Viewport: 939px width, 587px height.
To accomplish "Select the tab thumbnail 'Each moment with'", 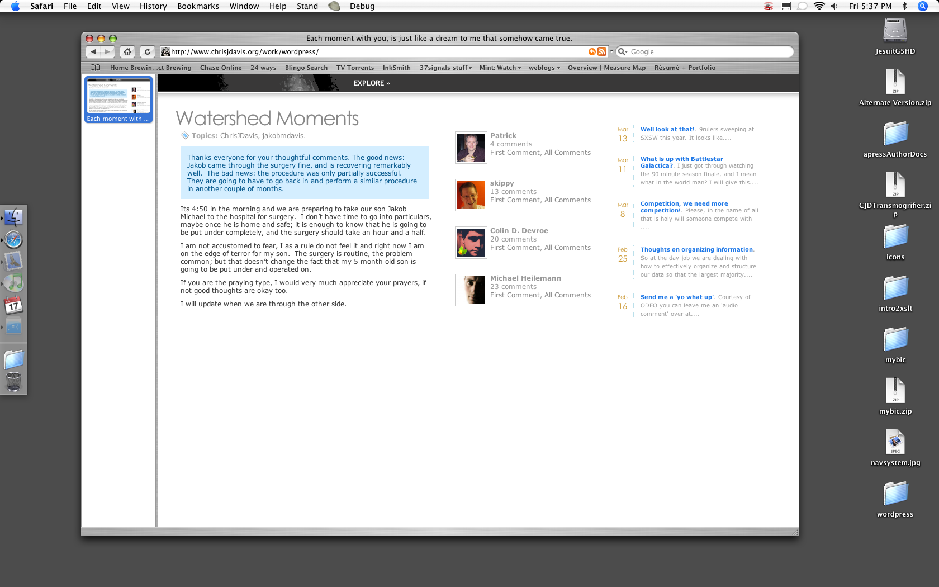I will [x=118, y=100].
